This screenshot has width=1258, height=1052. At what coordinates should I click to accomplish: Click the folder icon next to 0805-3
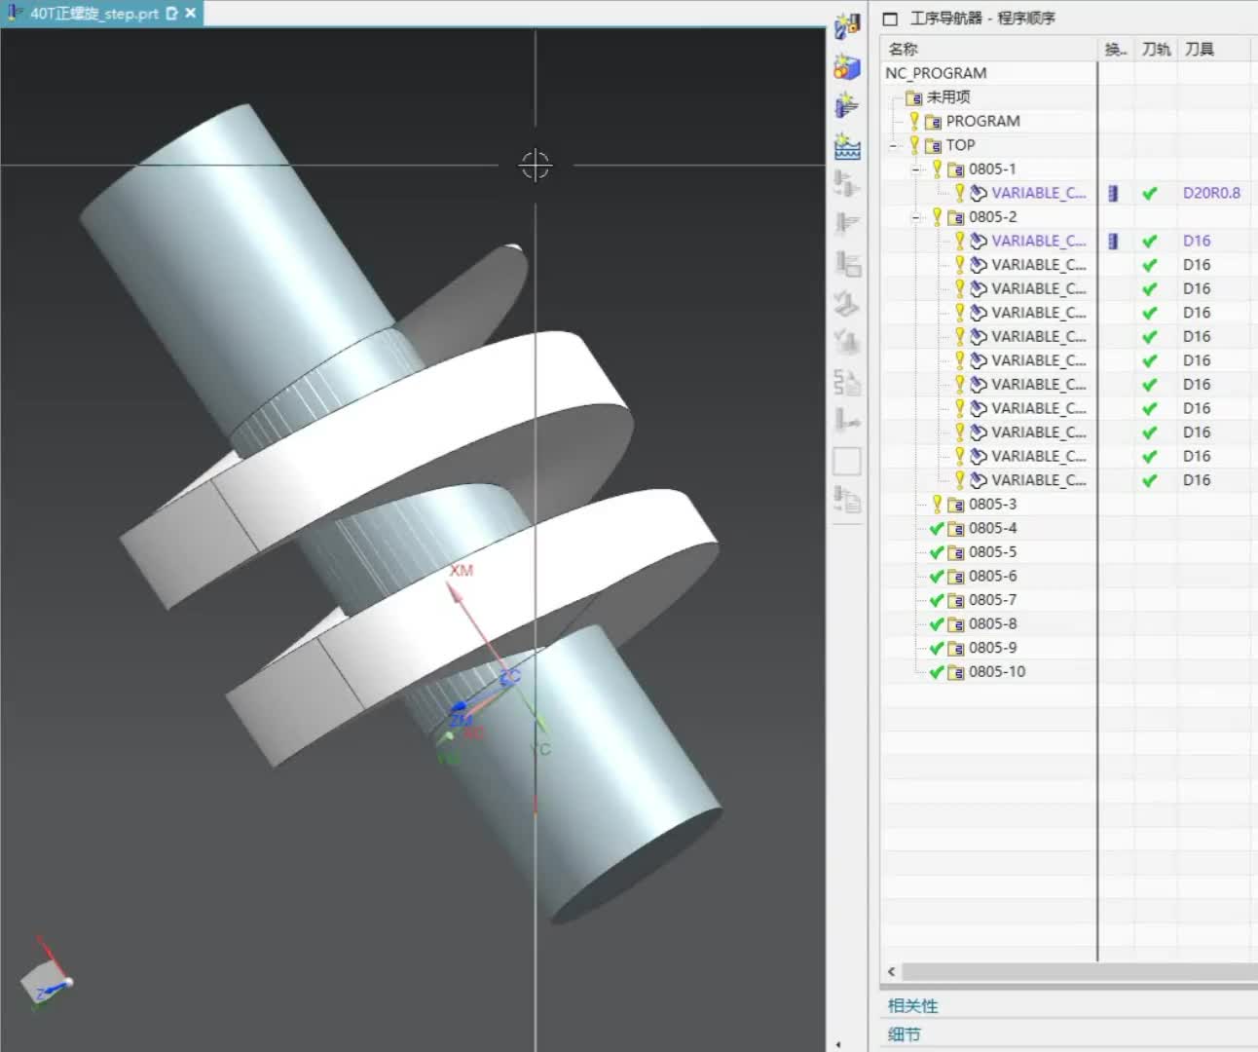tap(955, 505)
